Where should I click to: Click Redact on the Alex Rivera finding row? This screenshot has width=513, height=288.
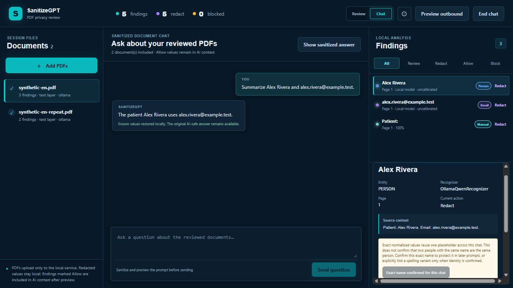(500, 86)
